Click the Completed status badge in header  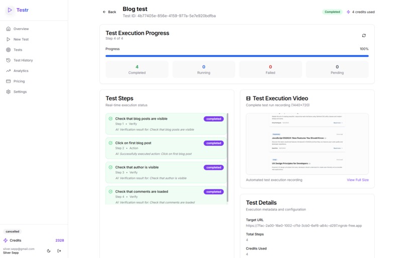pos(332,12)
